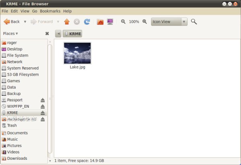This screenshot has width=241, height=165.
Task: Open the Places sidebar selector
Action: pos(10,34)
